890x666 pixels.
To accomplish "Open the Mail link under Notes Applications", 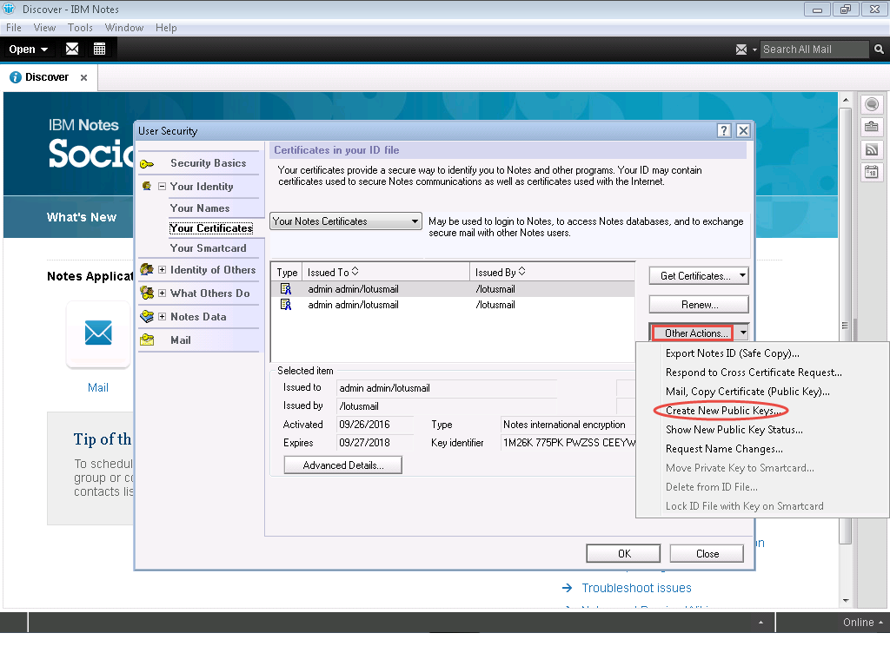I will pyautogui.click(x=97, y=387).
